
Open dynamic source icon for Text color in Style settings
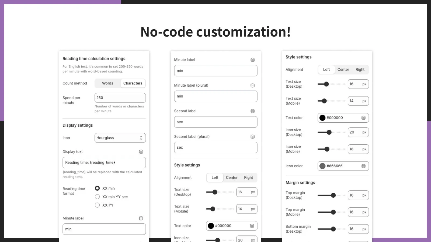363,118
